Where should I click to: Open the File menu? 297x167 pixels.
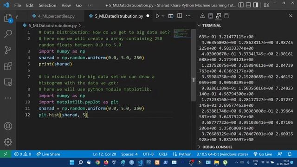coord(18,5)
